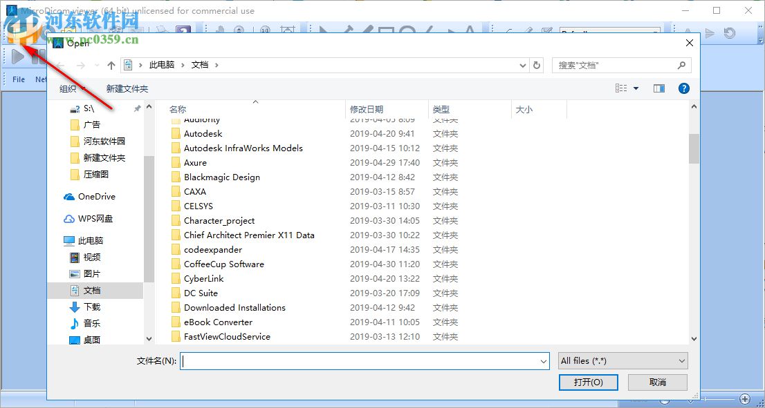
Task: Open the File menu
Action: 18,79
